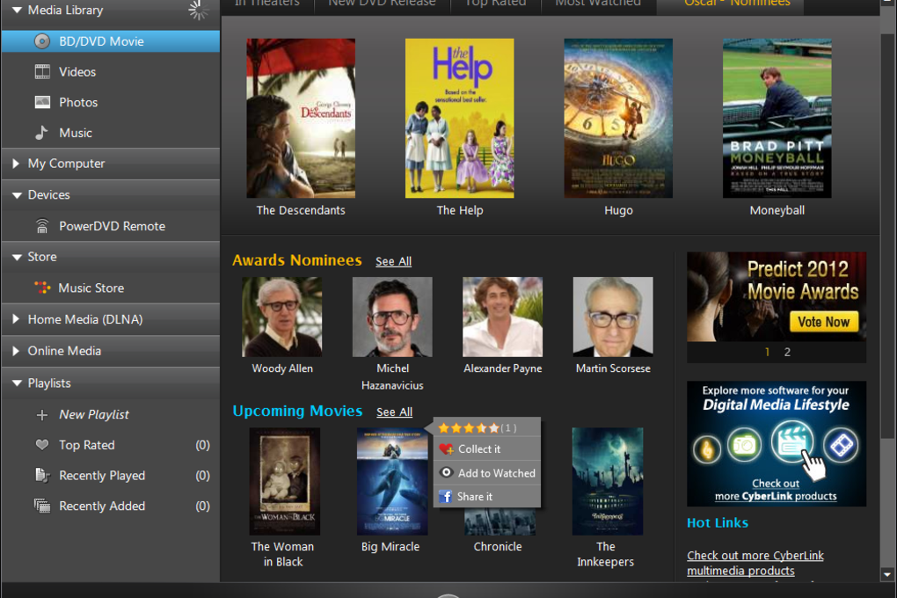Rate the movie with the star rating
897x598 pixels.
pos(469,427)
